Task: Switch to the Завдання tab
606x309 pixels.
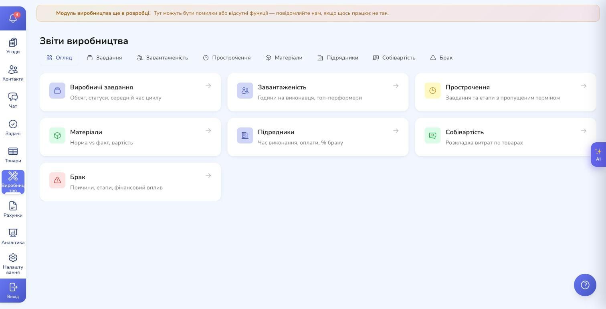Action: pos(104,58)
